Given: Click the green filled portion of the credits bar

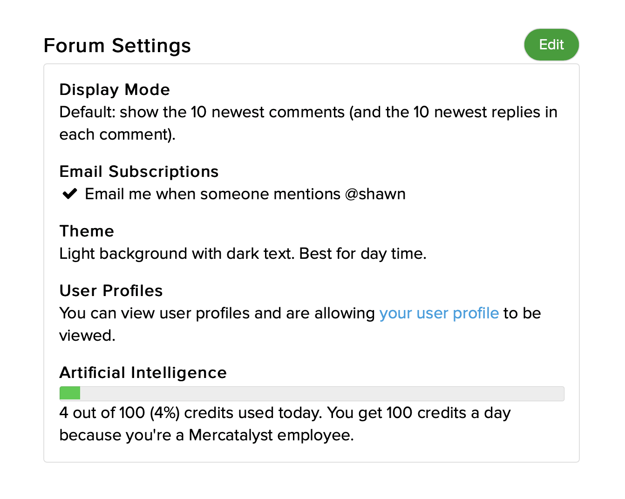Looking at the screenshot, I should [x=70, y=393].
